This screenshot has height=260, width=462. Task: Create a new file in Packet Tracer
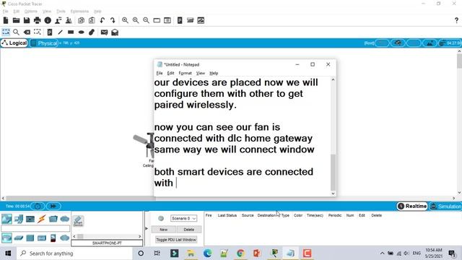(6, 20)
